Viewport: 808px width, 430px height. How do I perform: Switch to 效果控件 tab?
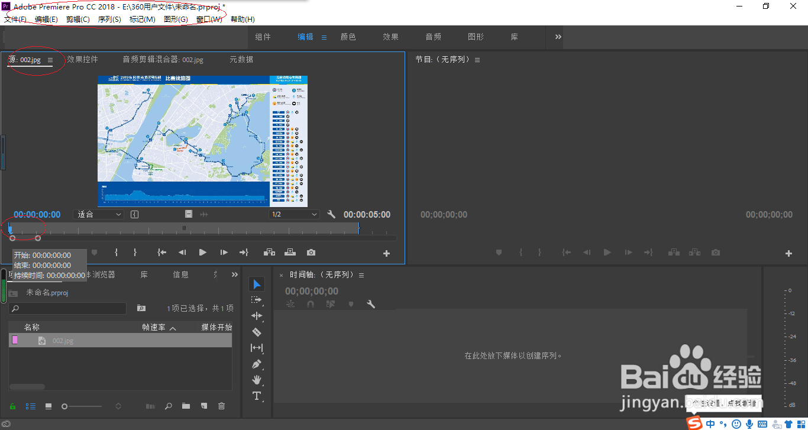83,60
